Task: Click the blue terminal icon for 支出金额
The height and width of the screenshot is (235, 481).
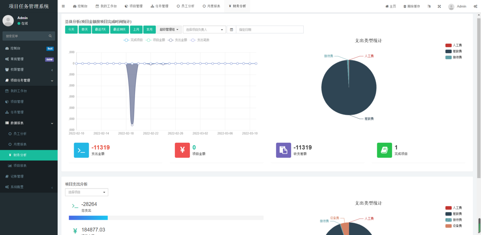Action: point(81,150)
